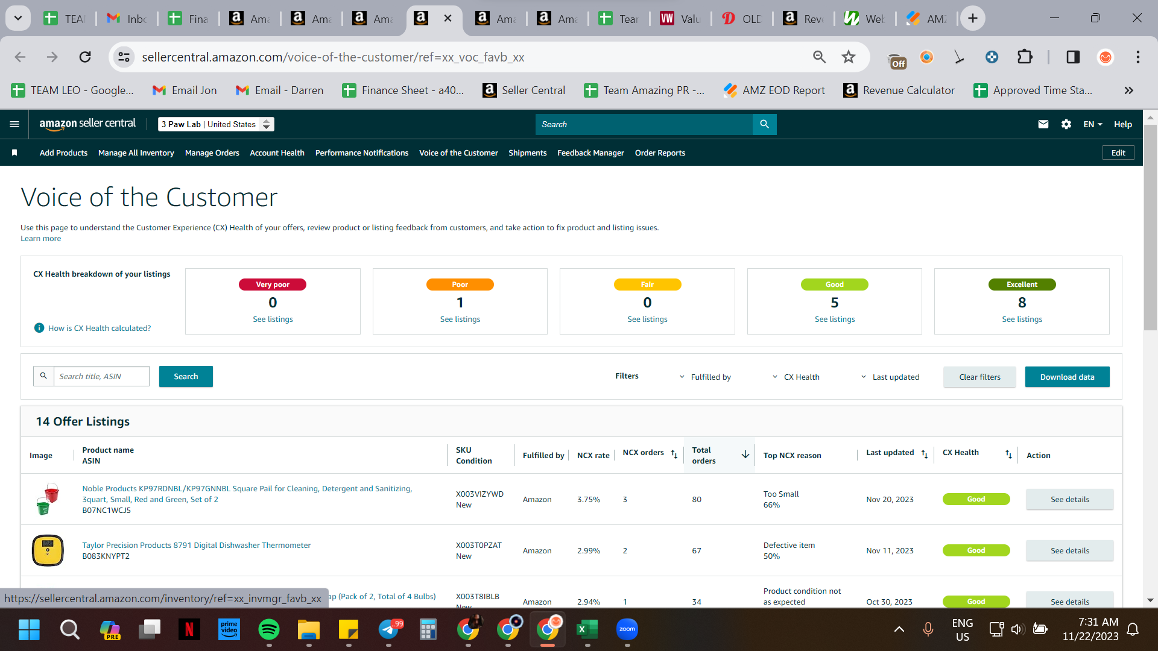1158x651 pixels.
Task: Launch Excel from the taskbar
Action: (x=587, y=629)
